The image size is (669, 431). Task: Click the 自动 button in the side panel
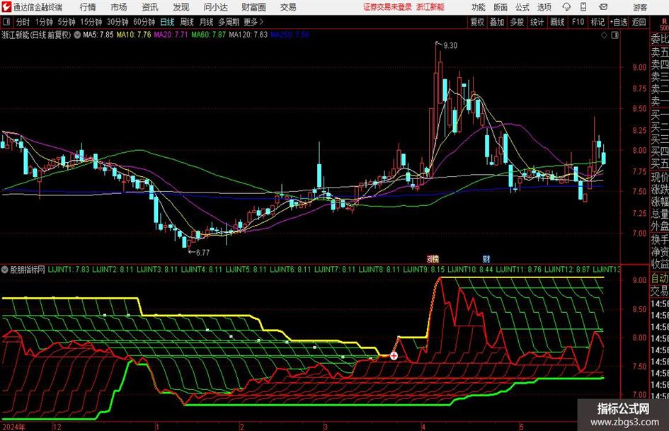[x=660, y=278]
